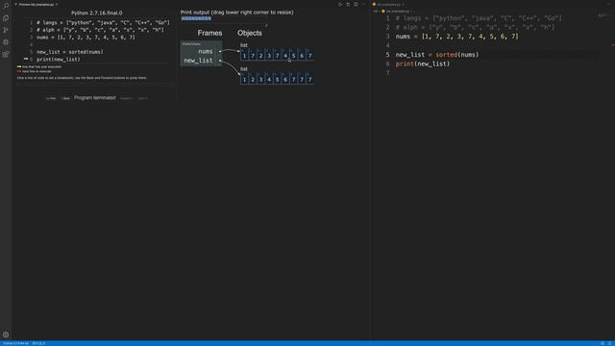Run the Python file with play icon

340,4
